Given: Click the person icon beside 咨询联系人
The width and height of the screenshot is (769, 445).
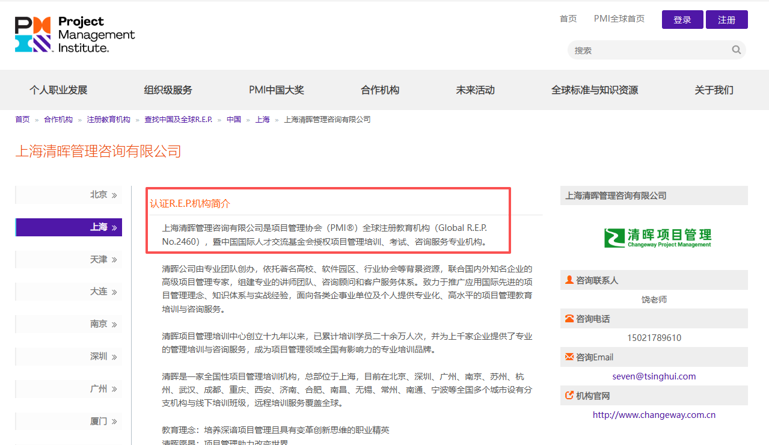Looking at the screenshot, I should (x=569, y=280).
